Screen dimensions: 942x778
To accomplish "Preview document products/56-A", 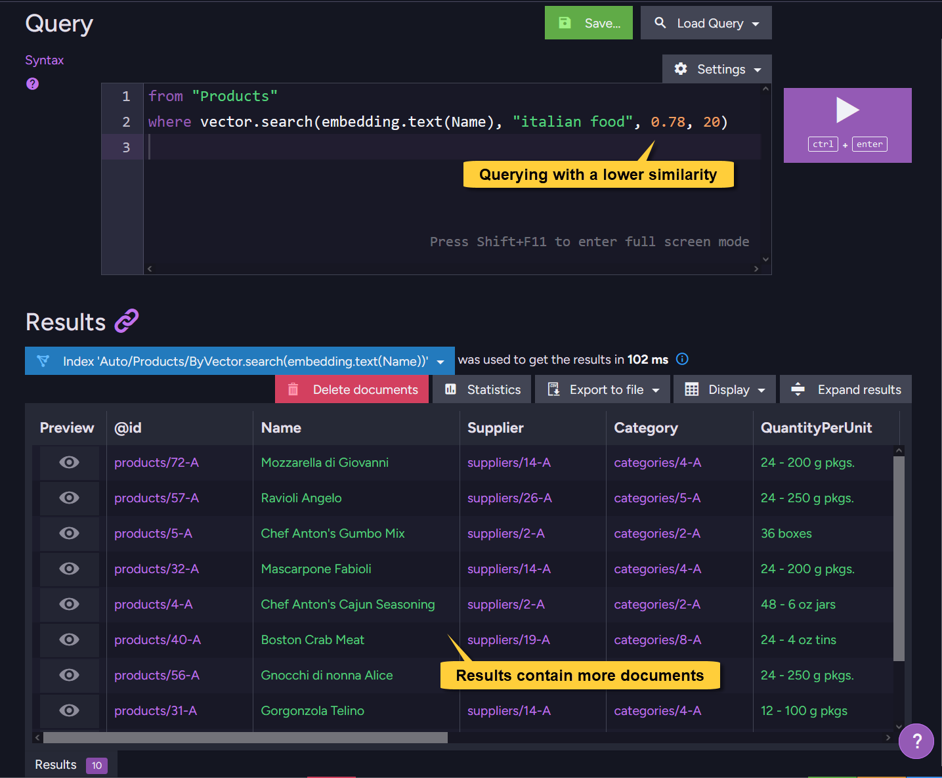I will pos(69,675).
